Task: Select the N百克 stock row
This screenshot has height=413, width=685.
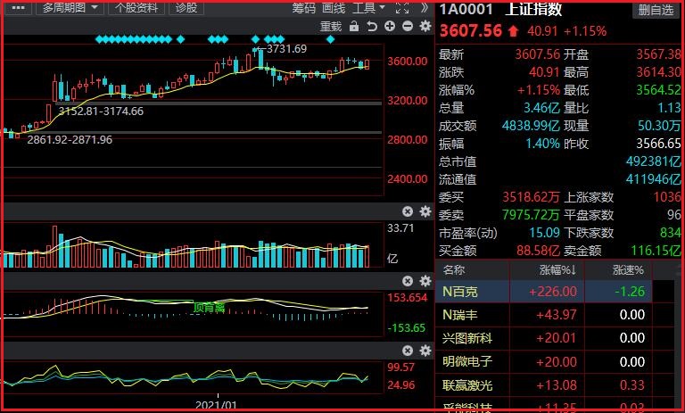Action: point(543,292)
